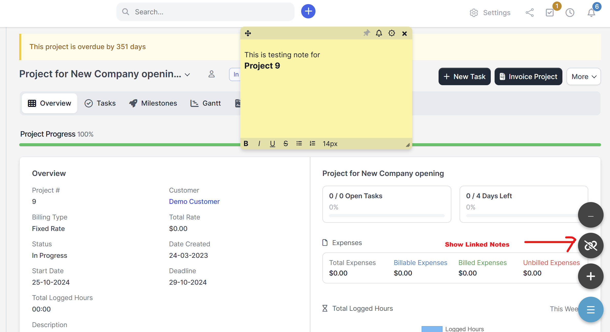
Task: Open sticky note settings gear icon
Action: tap(391, 33)
